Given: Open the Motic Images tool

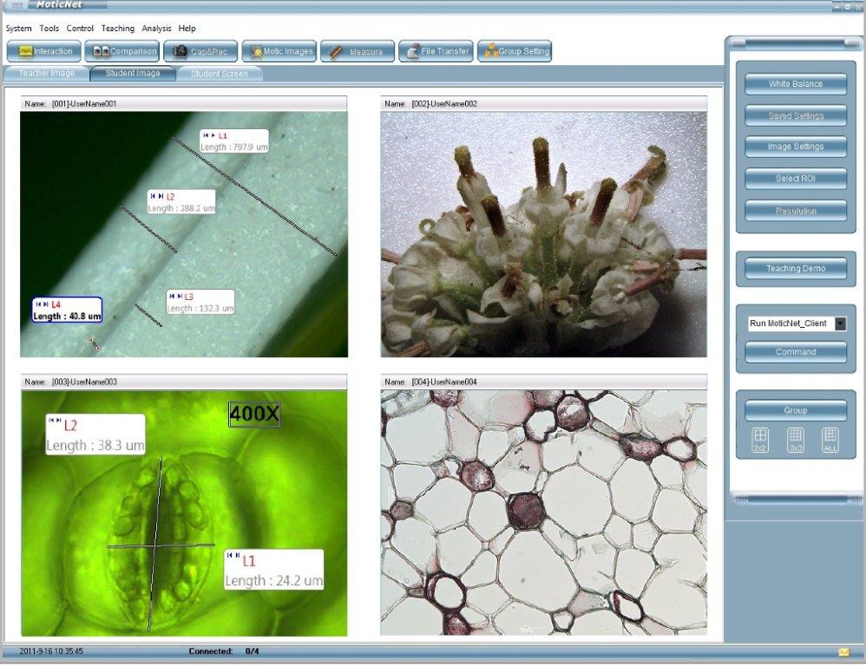Looking at the screenshot, I should pos(279,51).
